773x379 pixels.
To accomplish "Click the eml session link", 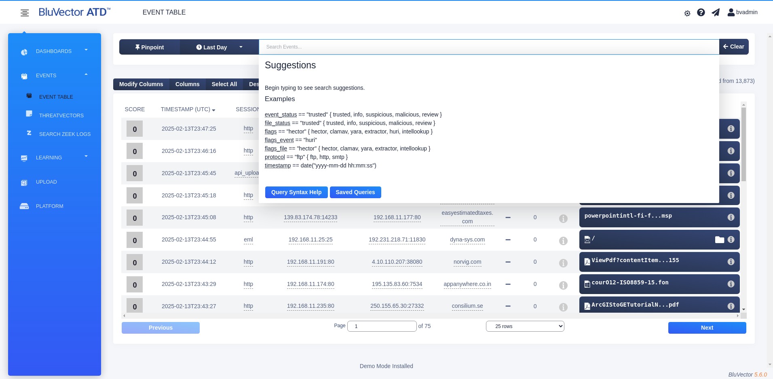I will pos(248,239).
